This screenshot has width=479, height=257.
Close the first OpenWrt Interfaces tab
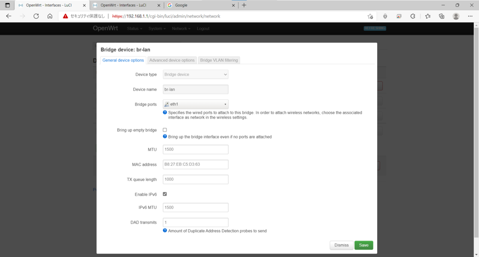[x=84, y=5]
